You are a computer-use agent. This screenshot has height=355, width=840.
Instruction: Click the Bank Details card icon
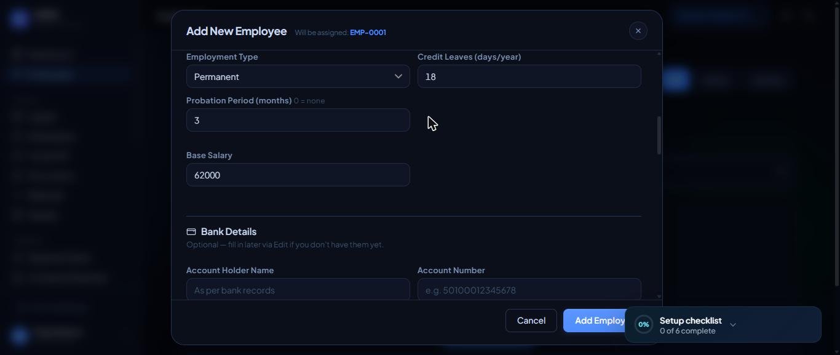[x=191, y=232]
